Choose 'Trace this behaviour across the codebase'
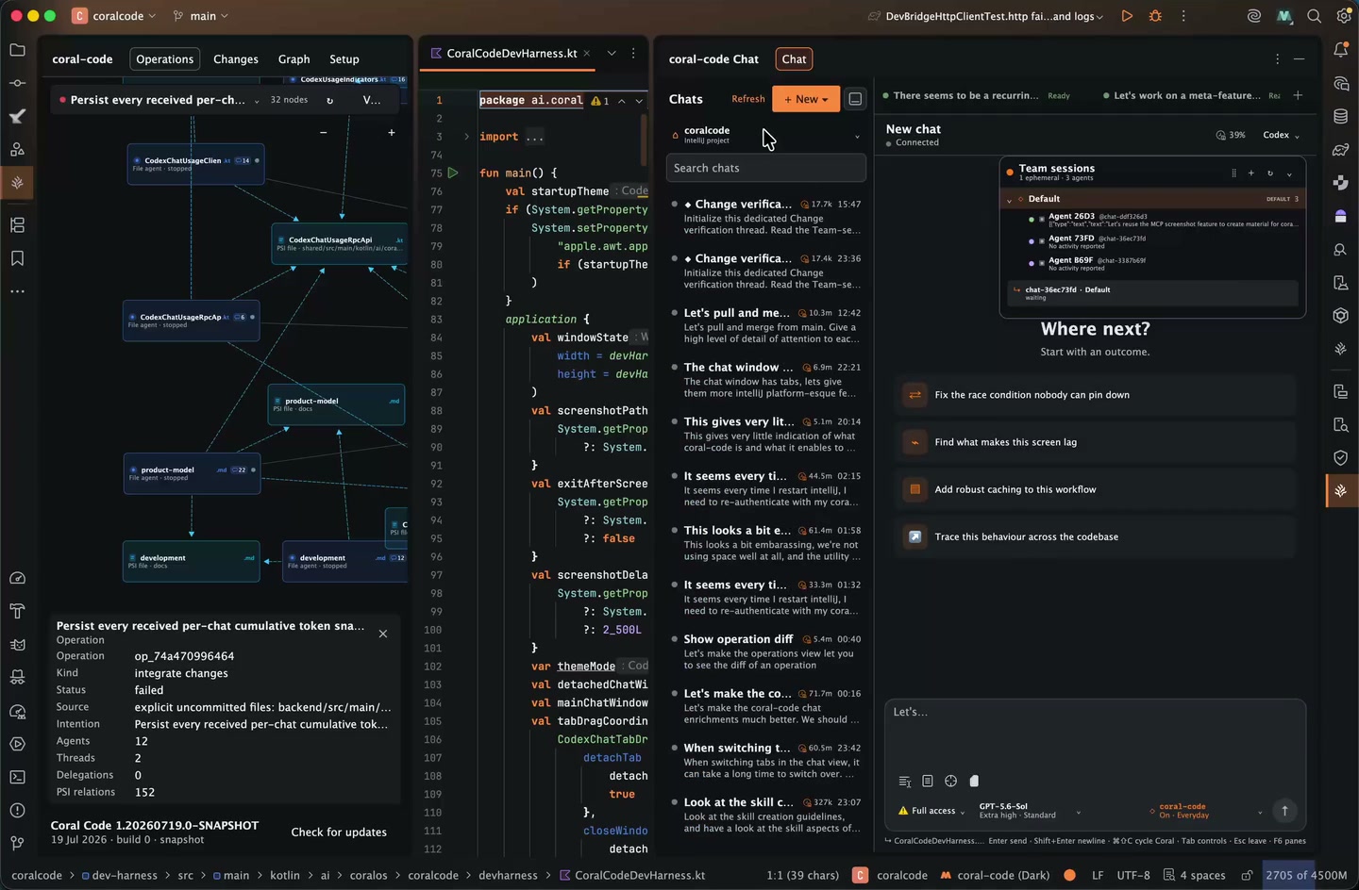This screenshot has height=890, width=1359. [1095, 536]
